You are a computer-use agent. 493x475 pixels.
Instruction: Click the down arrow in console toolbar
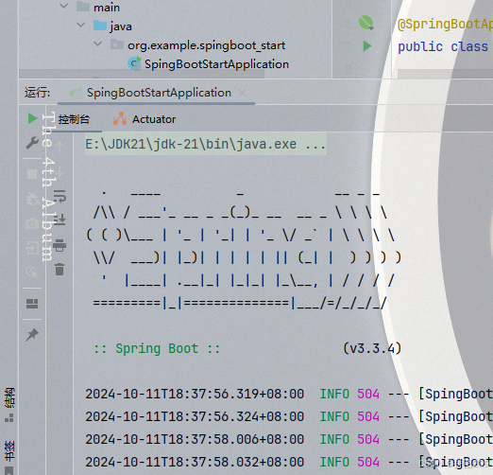59,171
